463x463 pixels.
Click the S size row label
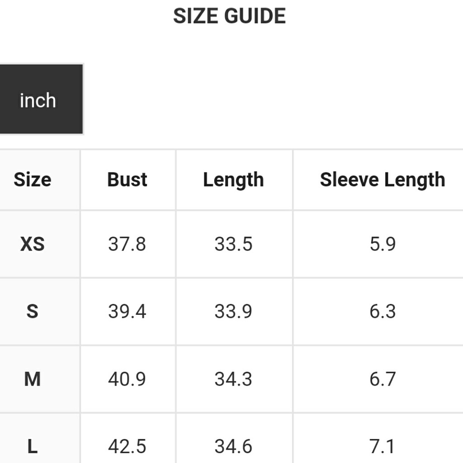point(32,312)
